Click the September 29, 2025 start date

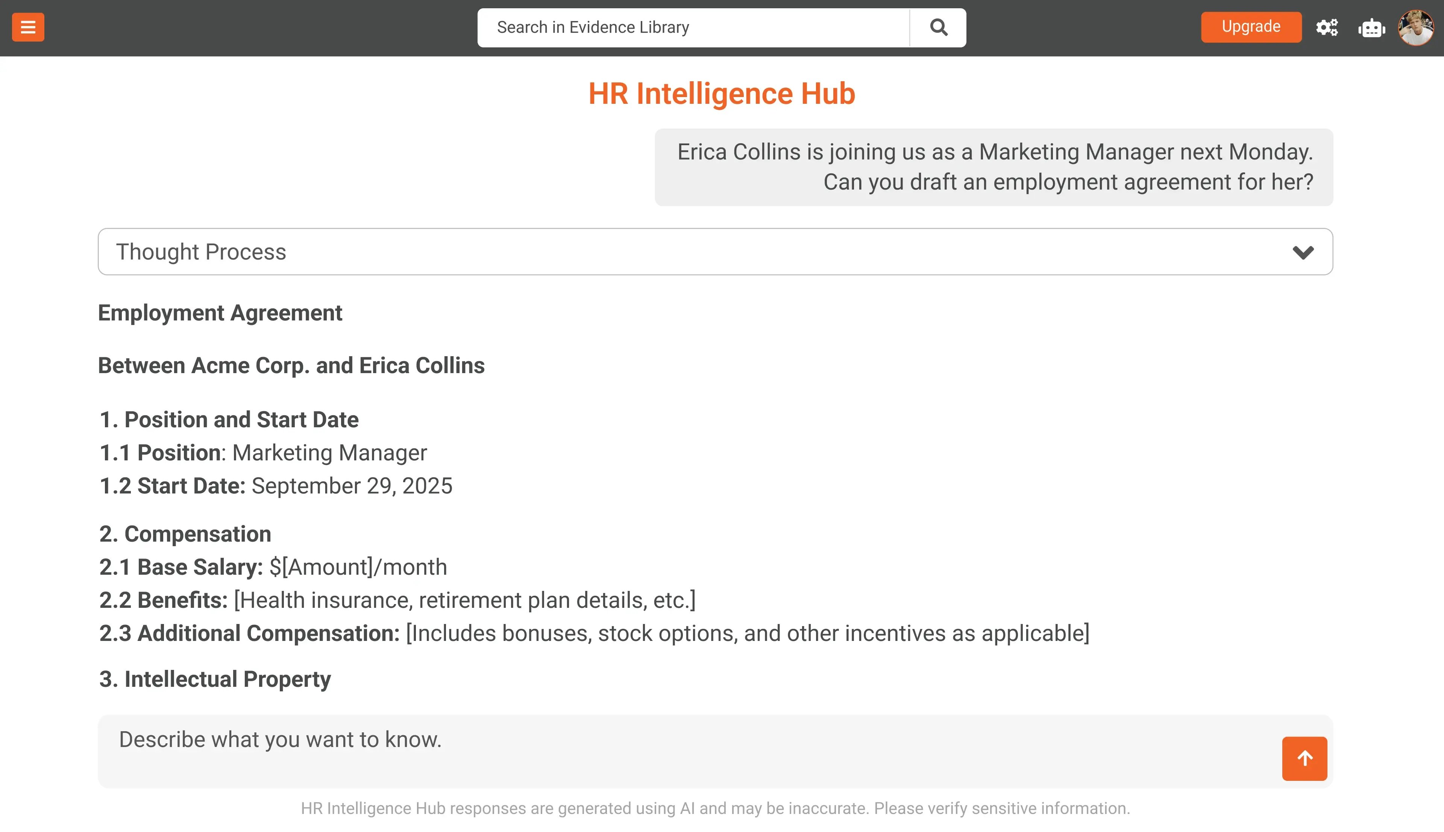(352, 486)
